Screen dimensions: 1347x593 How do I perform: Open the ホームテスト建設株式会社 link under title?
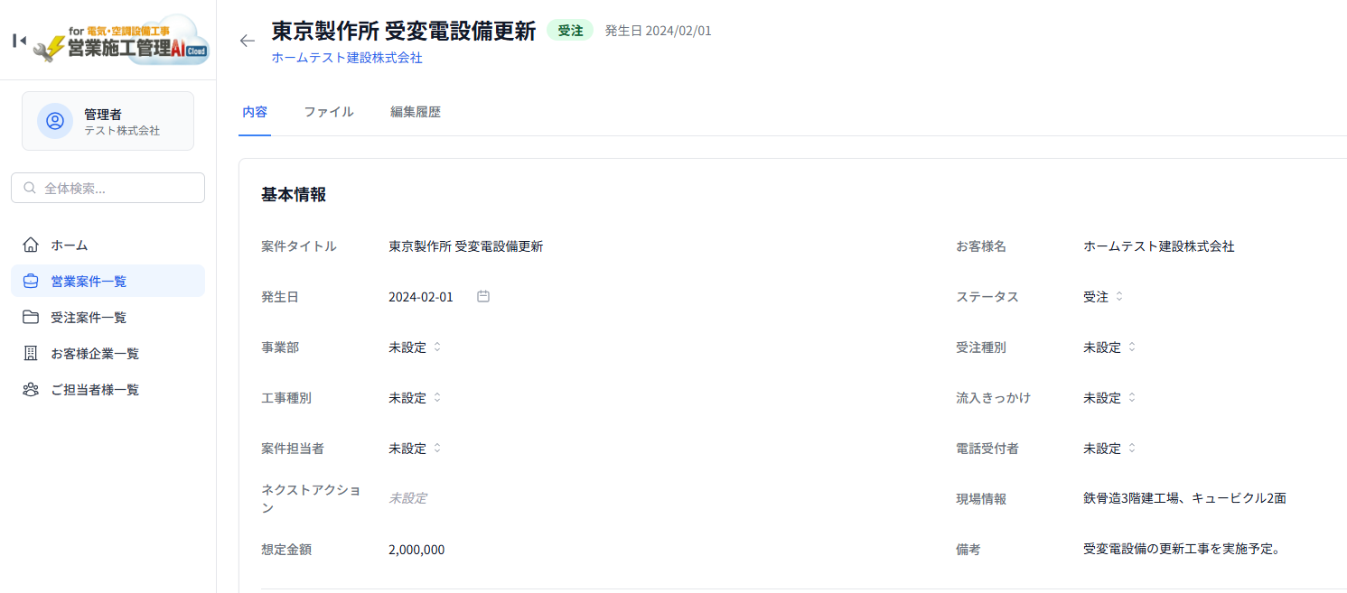pyautogui.click(x=347, y=58)
